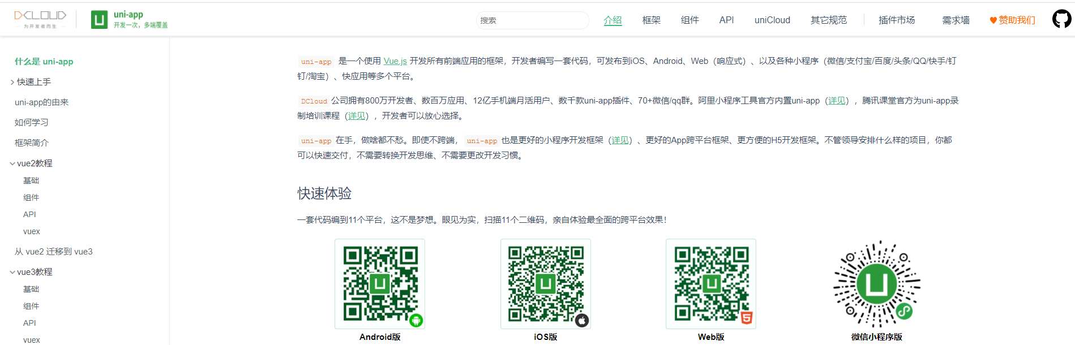
Task: Open 从 vue2 迁移到 vue3
Action: (x=54, y=252)
